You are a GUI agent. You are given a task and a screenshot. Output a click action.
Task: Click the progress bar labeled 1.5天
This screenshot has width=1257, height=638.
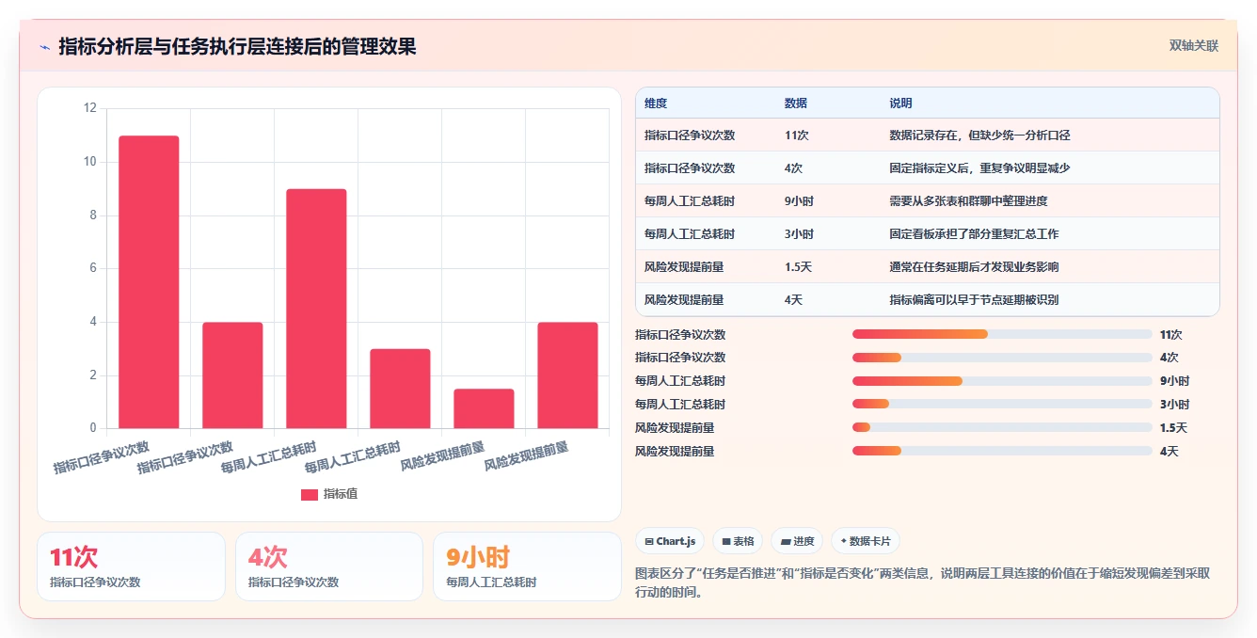[1002, 428]
